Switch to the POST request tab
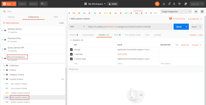 [107, 13]
